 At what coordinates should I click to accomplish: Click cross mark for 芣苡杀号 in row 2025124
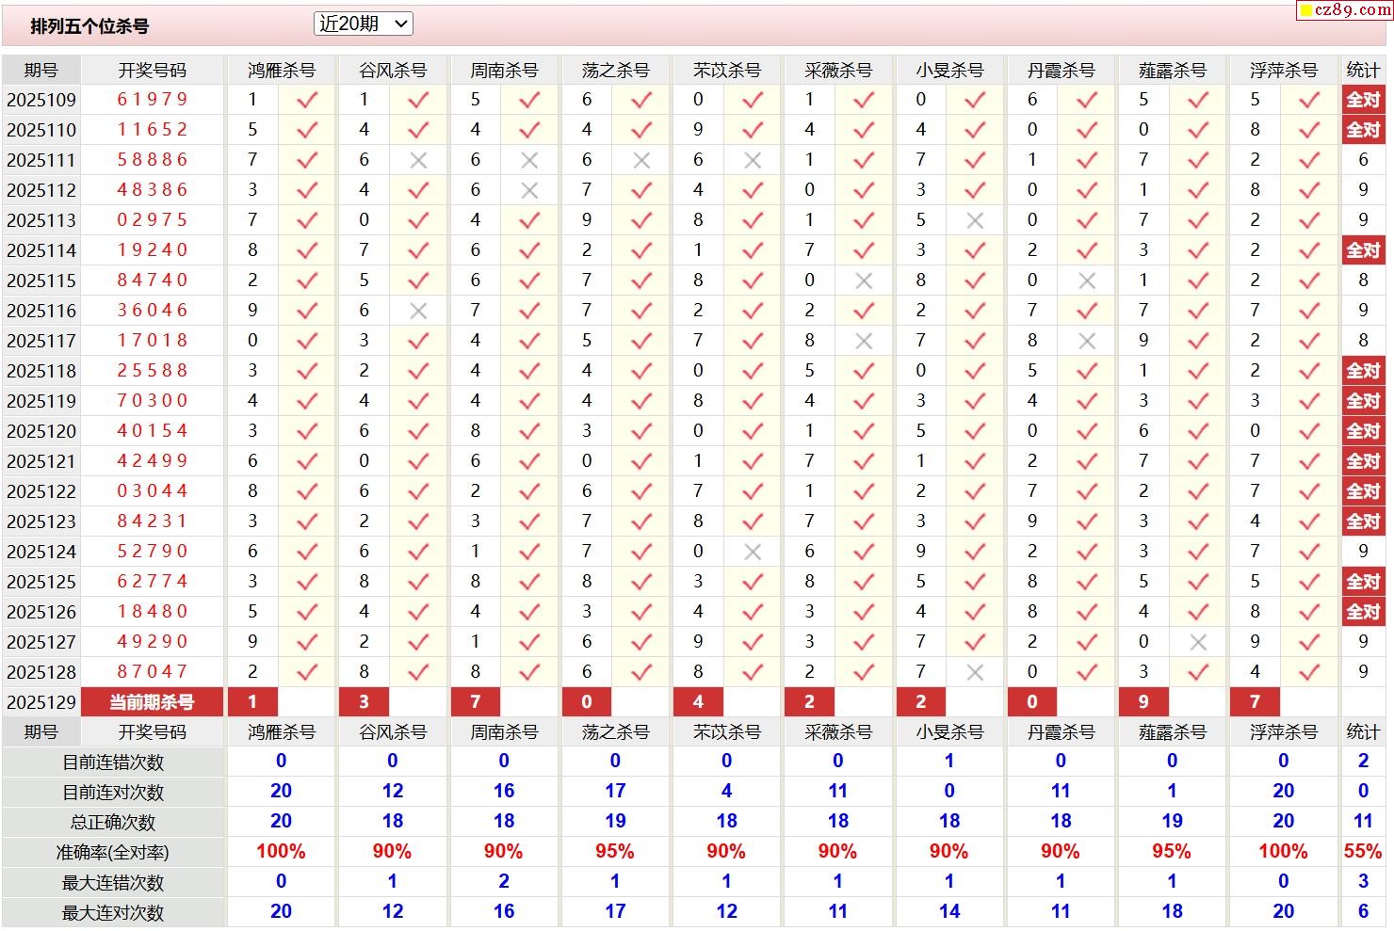(x=753, y=552)
